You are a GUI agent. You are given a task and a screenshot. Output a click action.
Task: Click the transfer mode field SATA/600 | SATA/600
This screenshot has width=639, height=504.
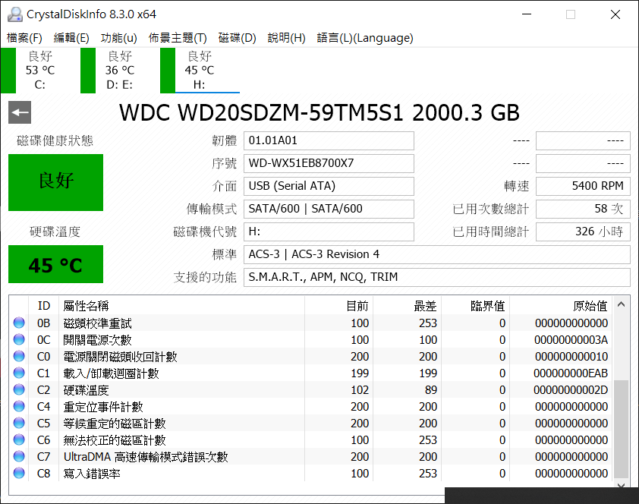[x=329, y=209]
